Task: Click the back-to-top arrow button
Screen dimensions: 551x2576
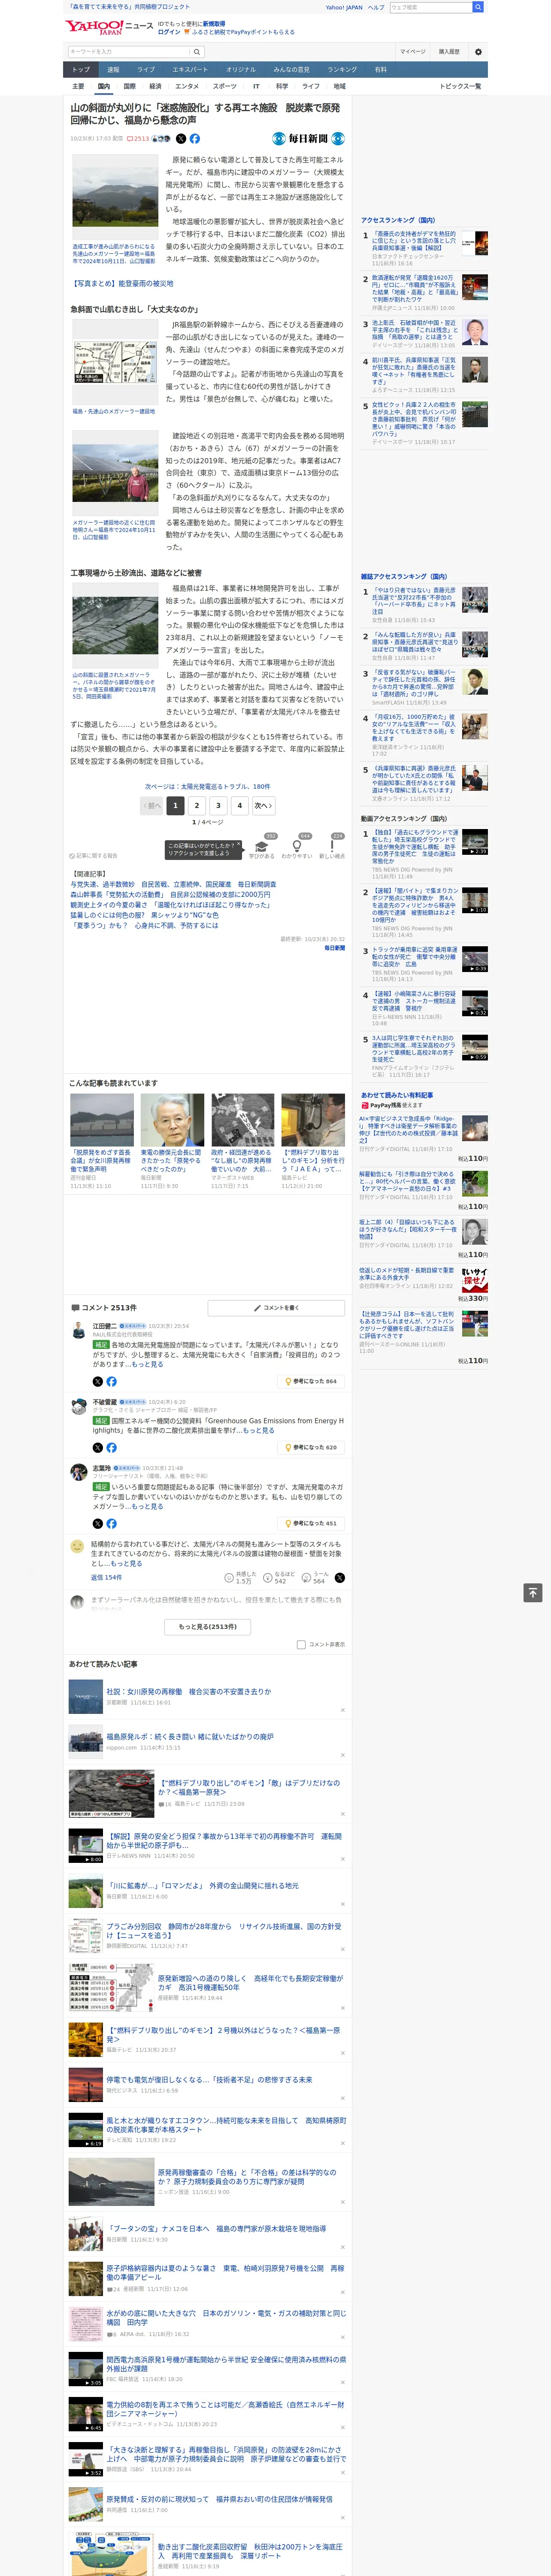Action: pyautogui.click(x=534, y=1592)
